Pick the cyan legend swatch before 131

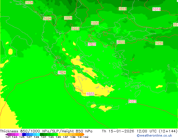coord(38,134)
